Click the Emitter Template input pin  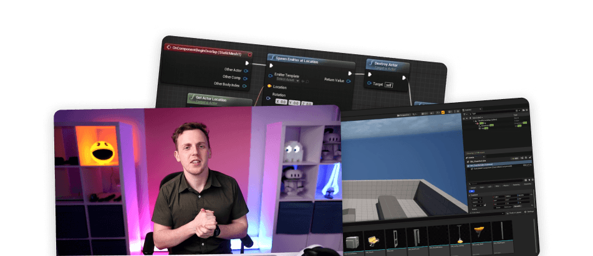[270, 75]
